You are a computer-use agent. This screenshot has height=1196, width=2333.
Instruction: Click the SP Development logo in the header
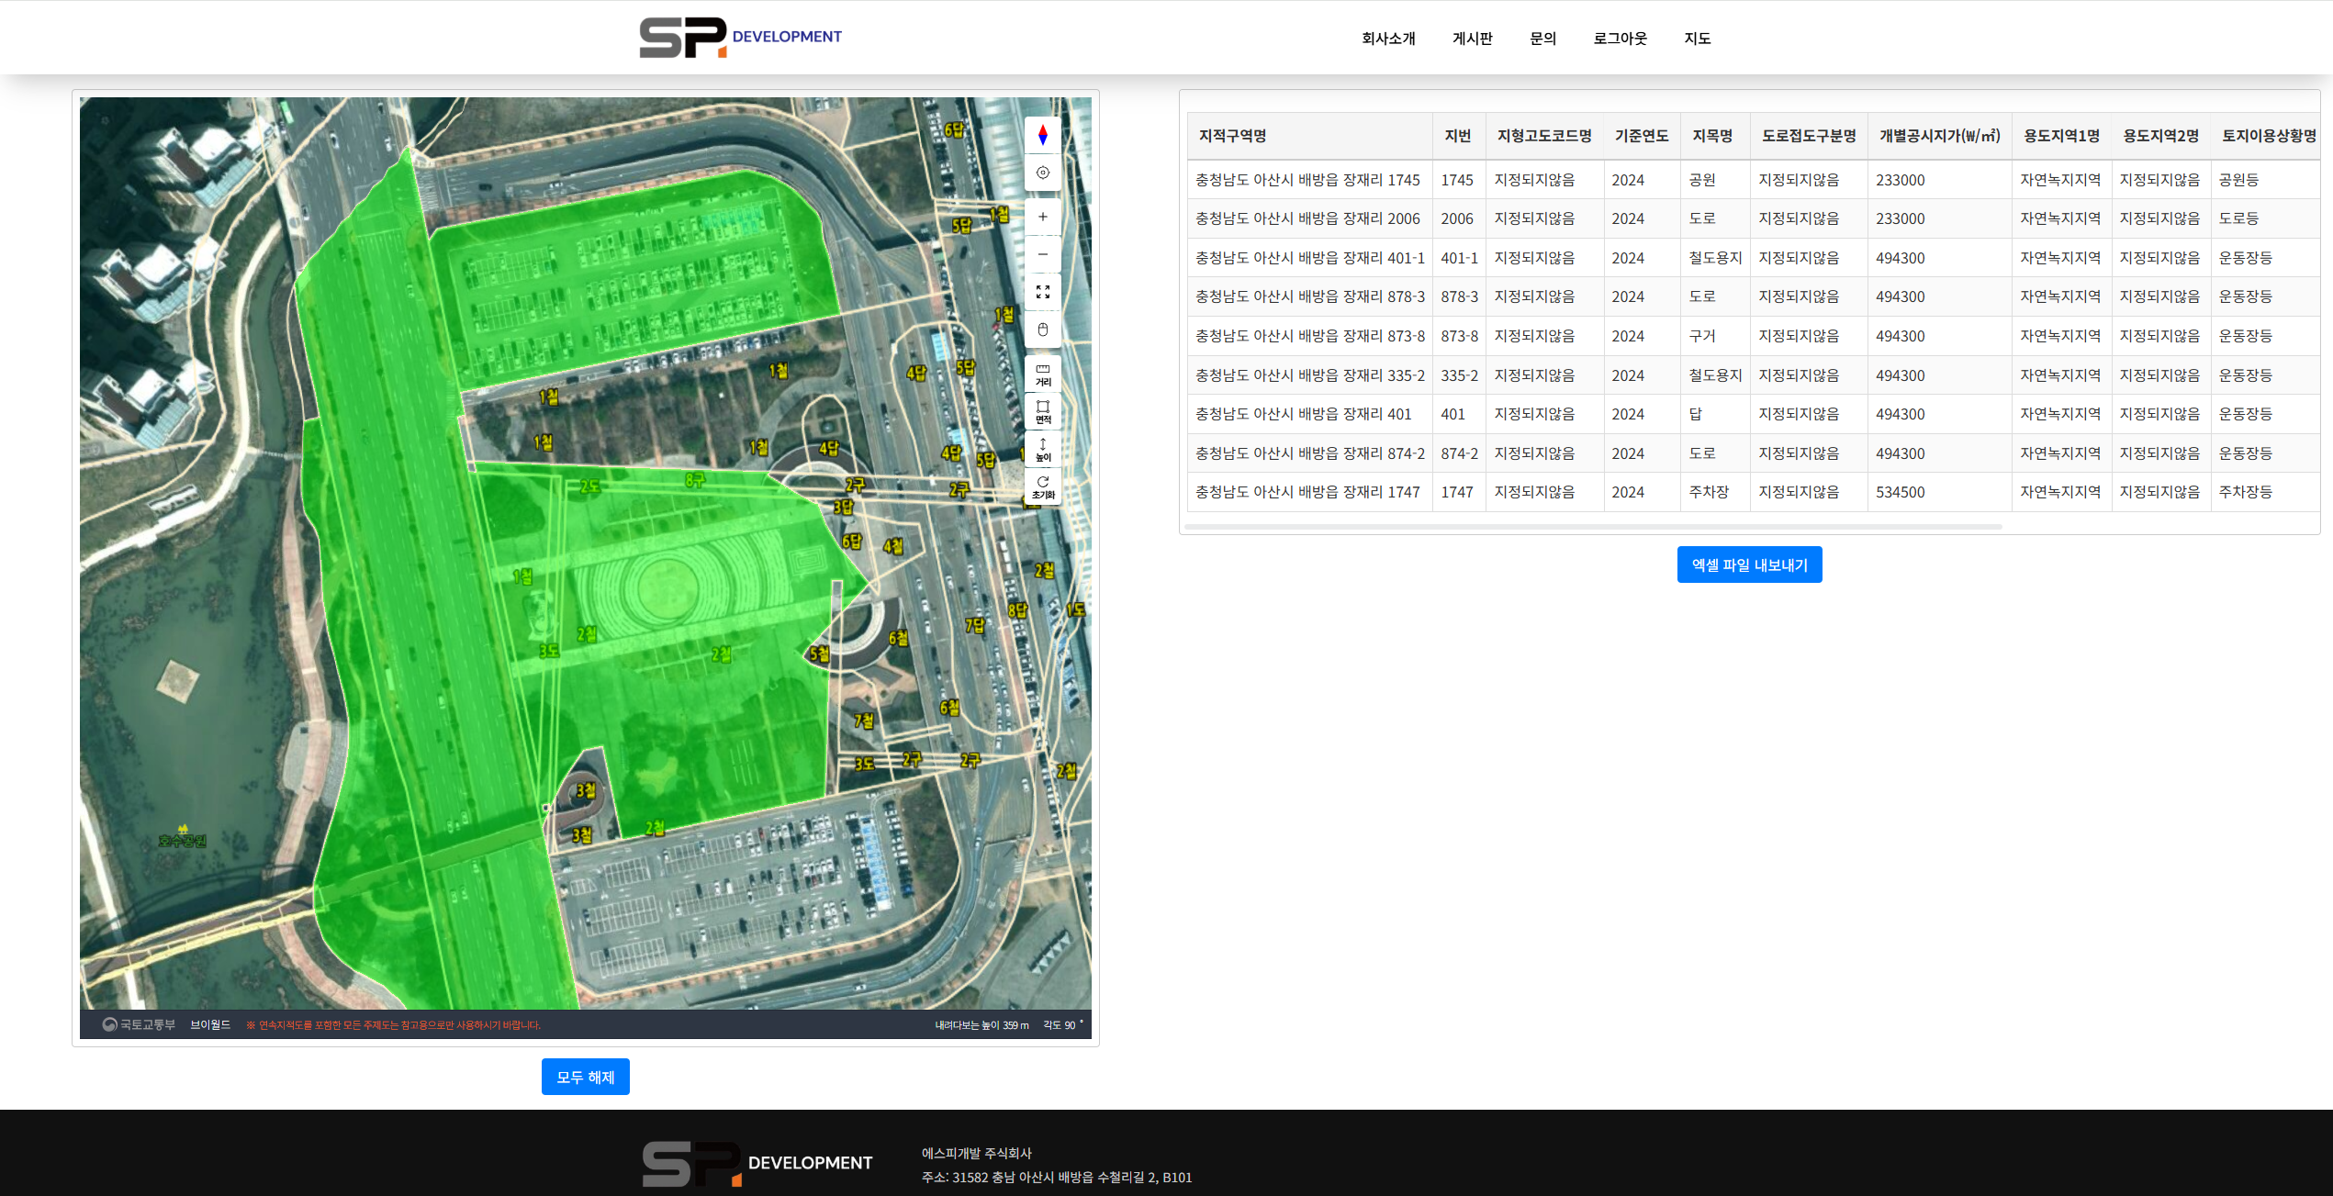[x=742, y=37]
